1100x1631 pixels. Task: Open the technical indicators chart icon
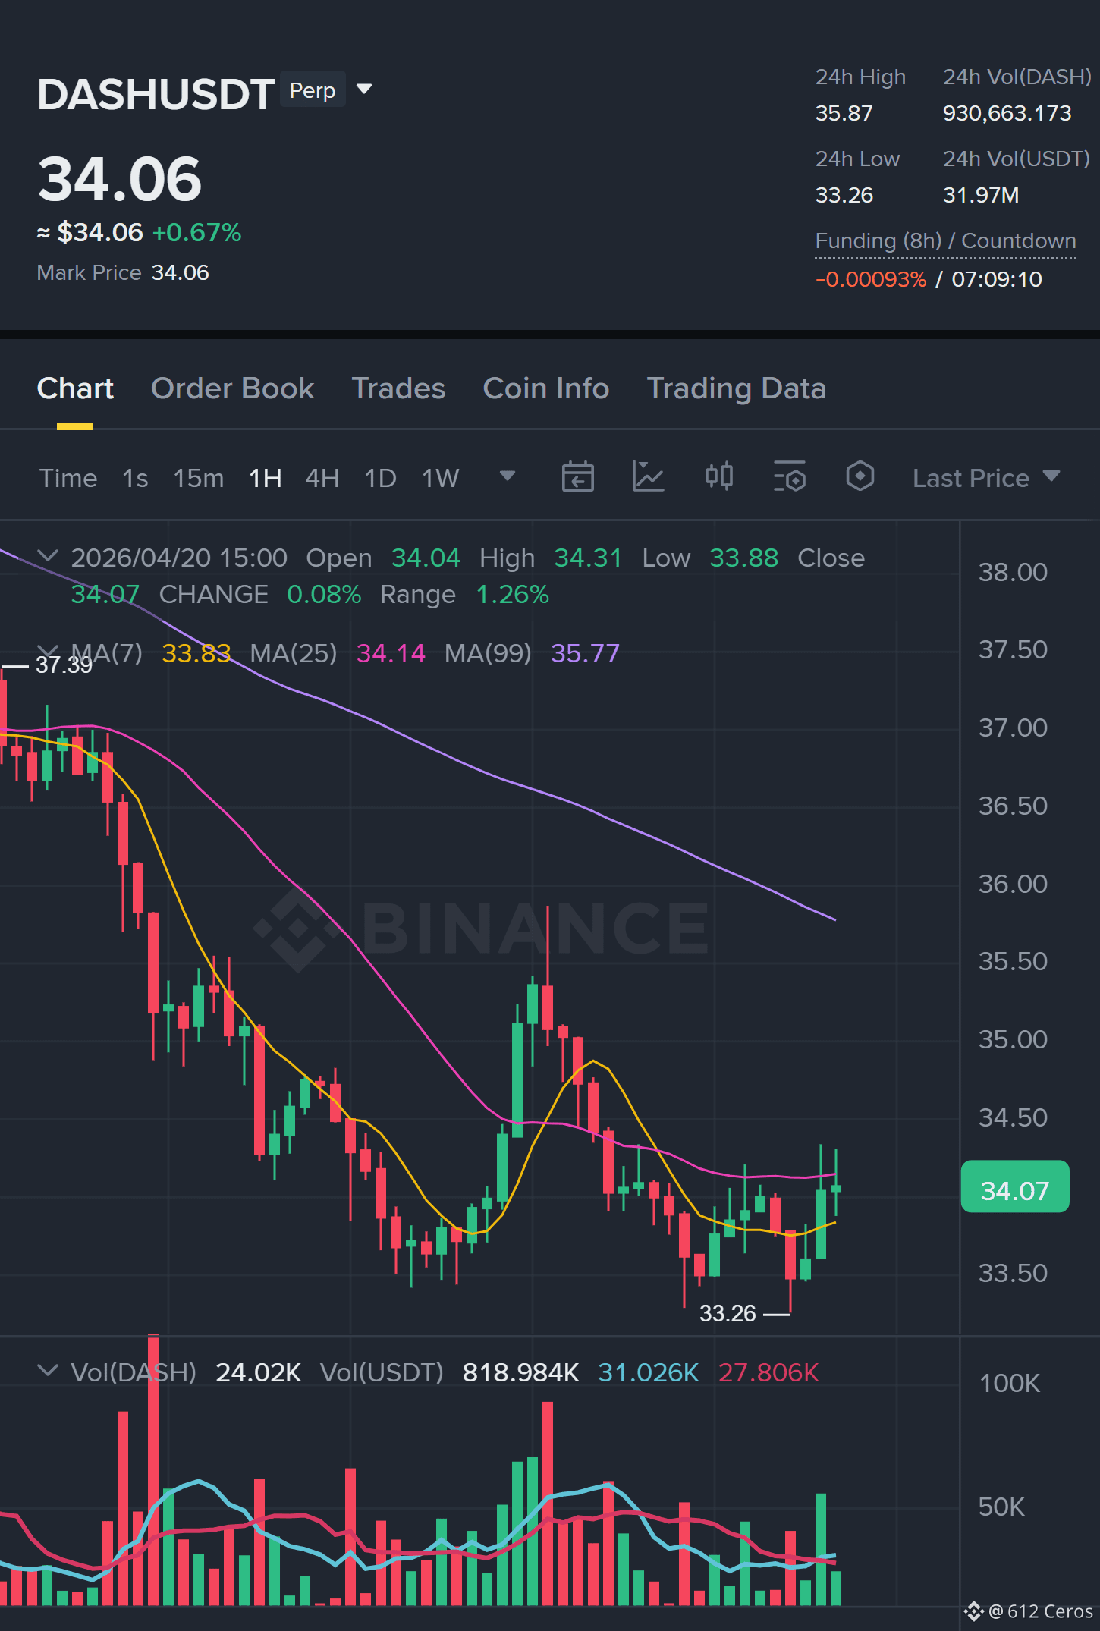pos(648,477)
